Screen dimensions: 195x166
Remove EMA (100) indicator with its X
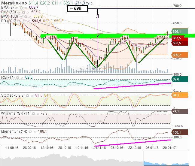tap(30, 17)
